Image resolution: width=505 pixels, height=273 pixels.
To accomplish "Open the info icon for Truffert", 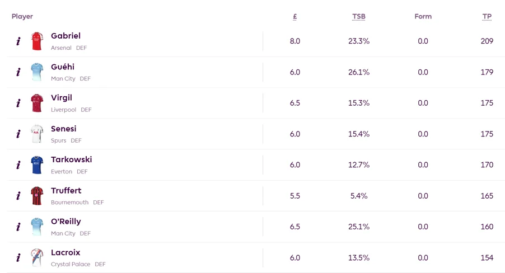I will pyautogui.click(x=18, y=196).
